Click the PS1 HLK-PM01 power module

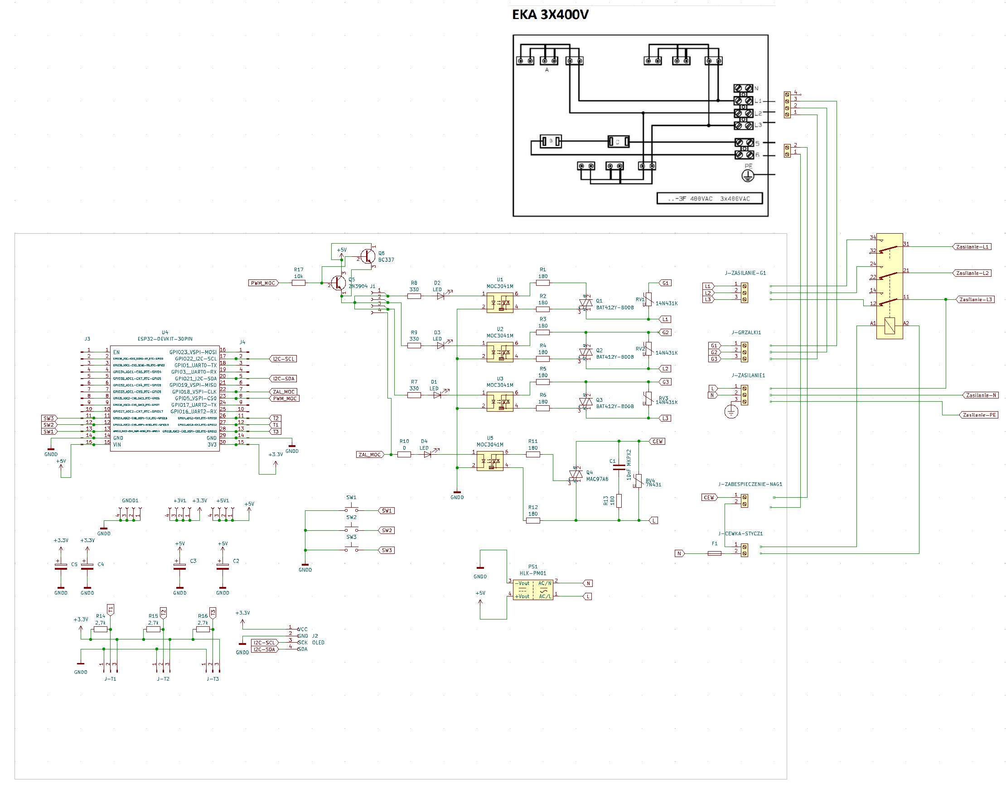click(x=532, y=590)
